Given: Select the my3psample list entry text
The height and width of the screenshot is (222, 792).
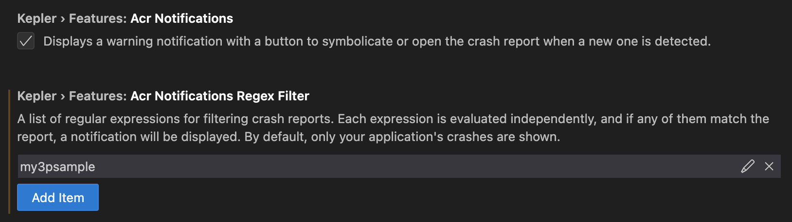Looking at the screenshot, I should tap(57, 167).
